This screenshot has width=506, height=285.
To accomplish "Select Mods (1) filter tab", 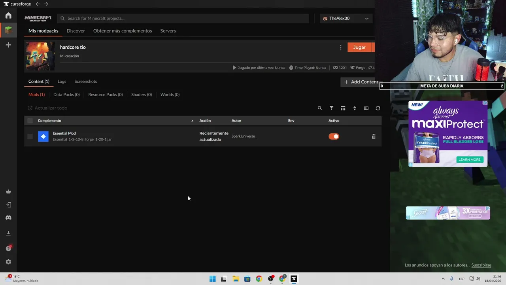I will click(36, 95).
